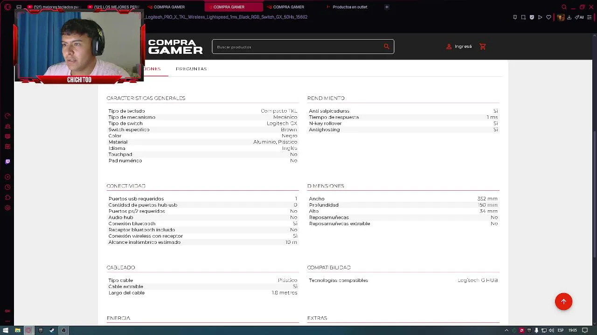Go to Compra Gamer home logo
Viewport: 597px width, 335px height.
tap(175, 47)
